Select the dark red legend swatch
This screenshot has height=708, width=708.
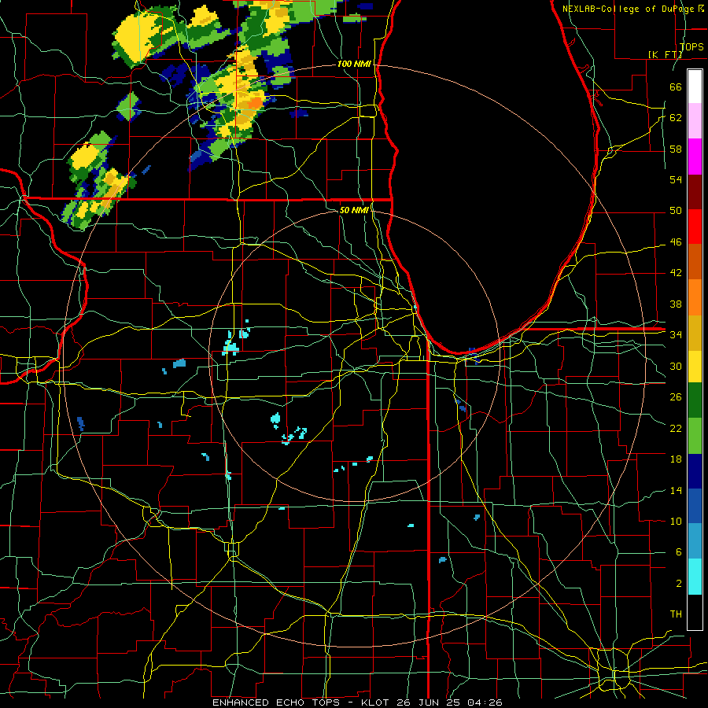pos(695,191)
